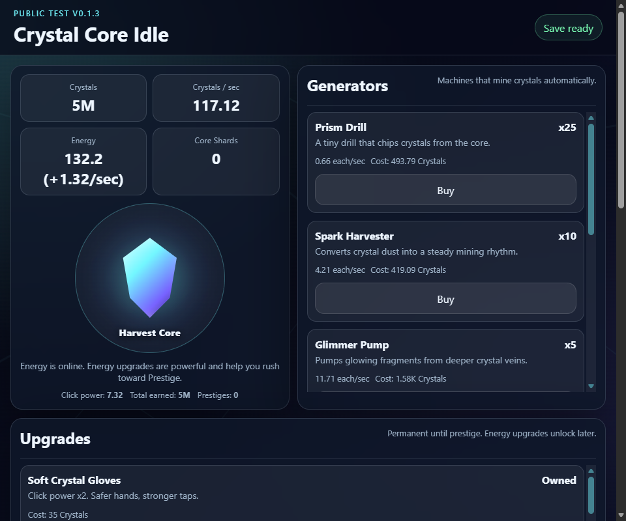The width and height of the screenshot is (626, 521).
Task: Click the Owned label on Soft Crystal Gloves
Action: [x=559, y=481]
